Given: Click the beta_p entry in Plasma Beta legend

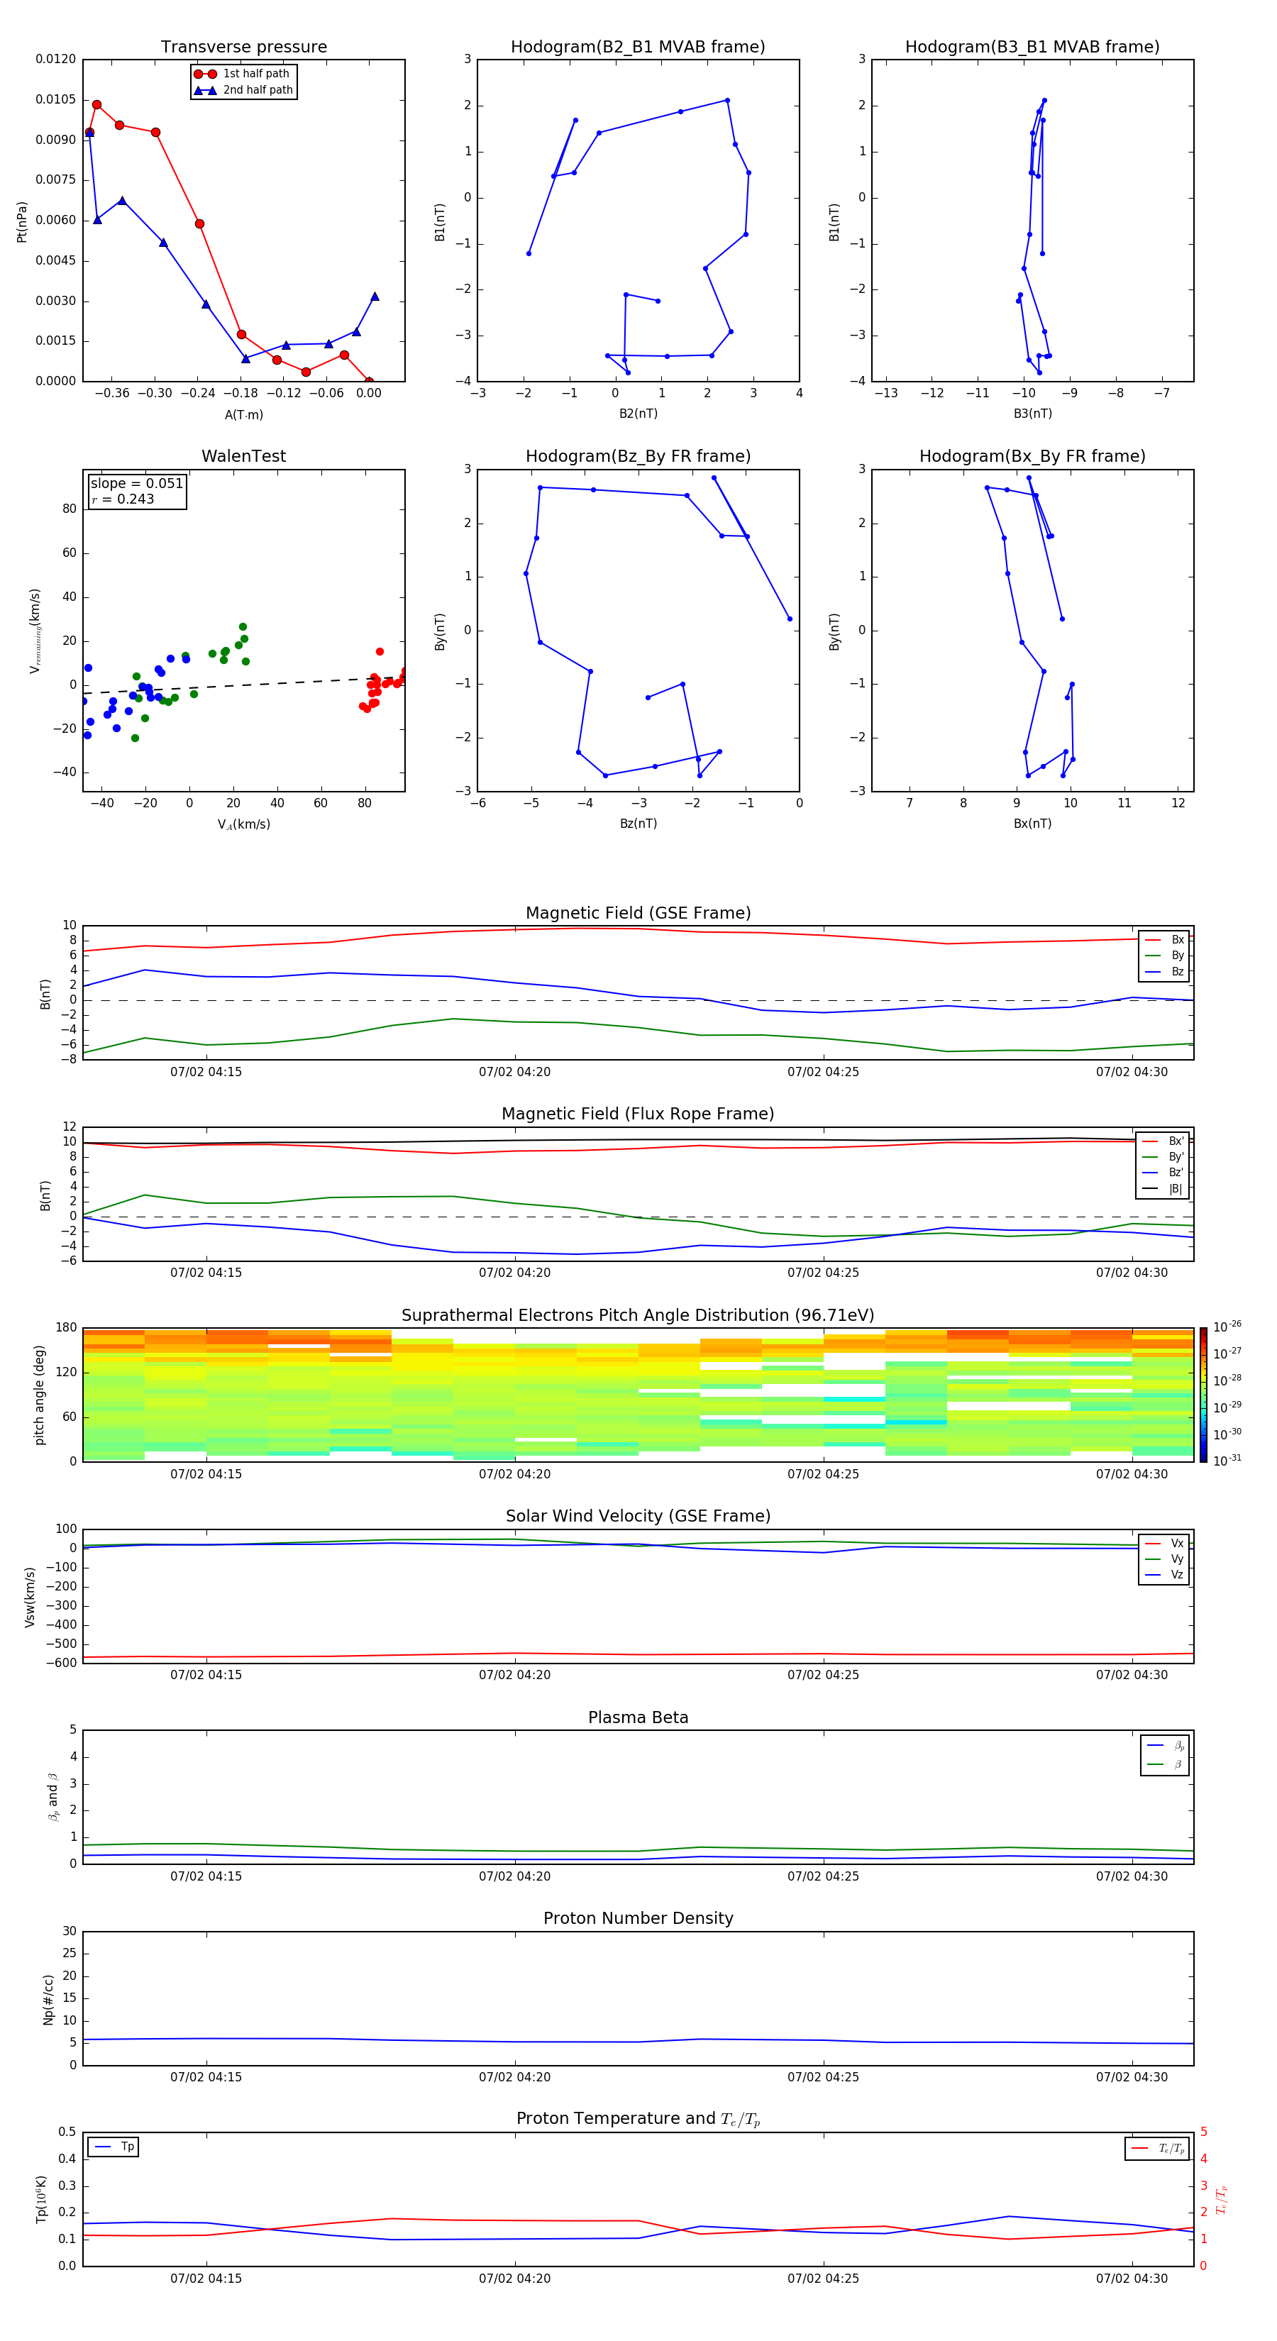Looking at the screenshot, I should [x=1165, y=1746].
